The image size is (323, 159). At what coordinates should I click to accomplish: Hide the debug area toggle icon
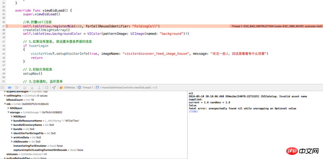tap(2, 87)
